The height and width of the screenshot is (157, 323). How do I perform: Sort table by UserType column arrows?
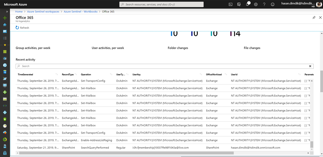tap(128, 74)
